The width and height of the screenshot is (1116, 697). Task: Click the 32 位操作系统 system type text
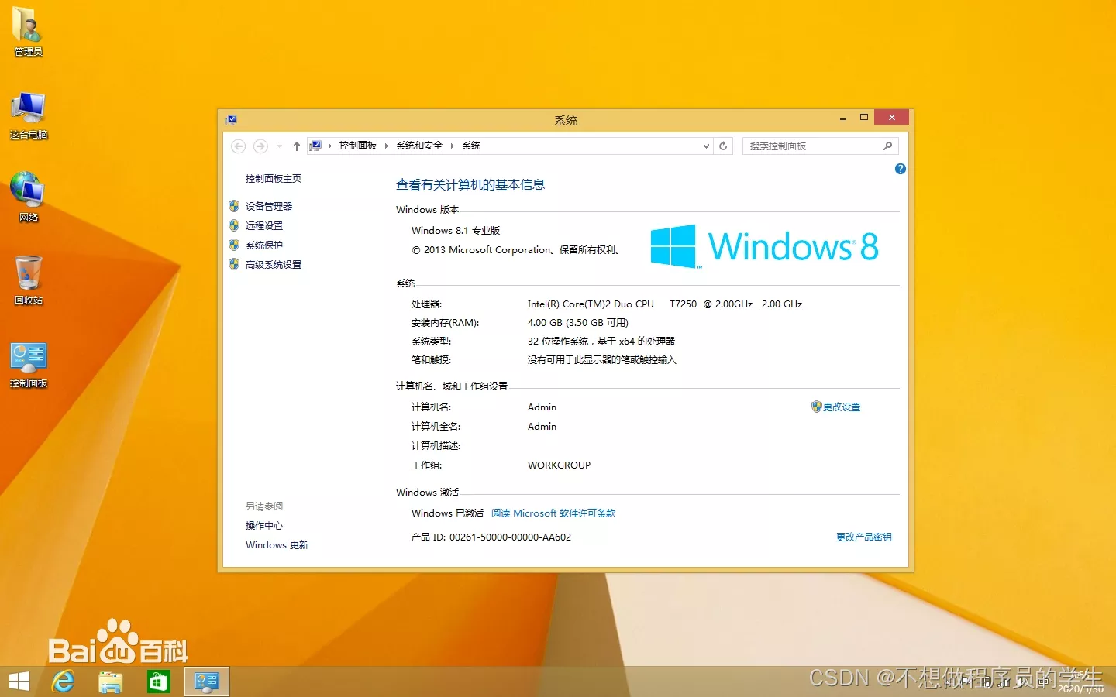coord(601,341)
